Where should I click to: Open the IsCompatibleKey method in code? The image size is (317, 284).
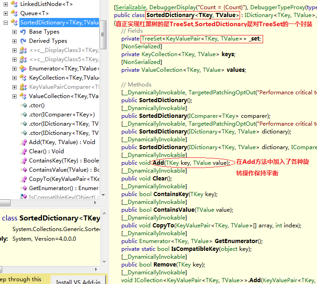click(195, 249)
